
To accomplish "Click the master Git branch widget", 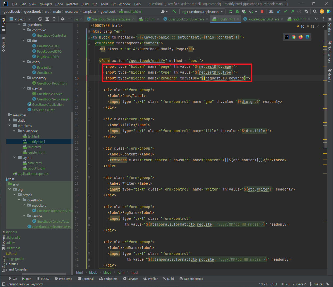I will point(316,284).
